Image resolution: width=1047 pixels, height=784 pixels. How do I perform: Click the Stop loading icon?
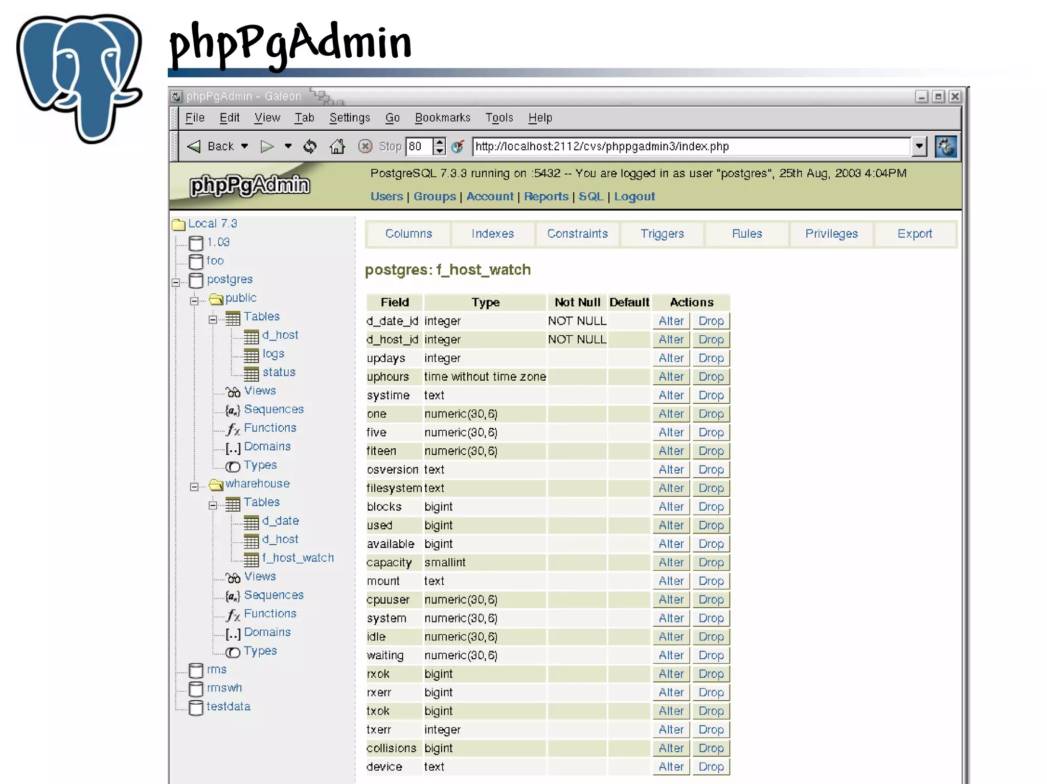[x=365, y=147]
